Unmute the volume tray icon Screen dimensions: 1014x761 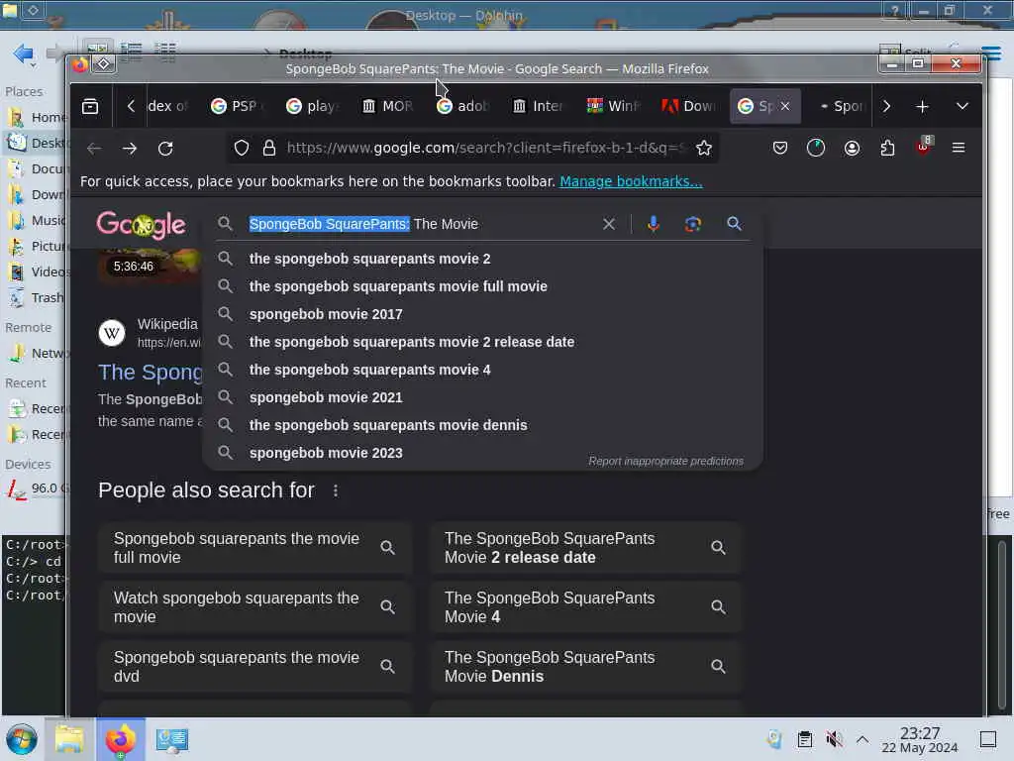pyautogui.click(x=834, y=739)
